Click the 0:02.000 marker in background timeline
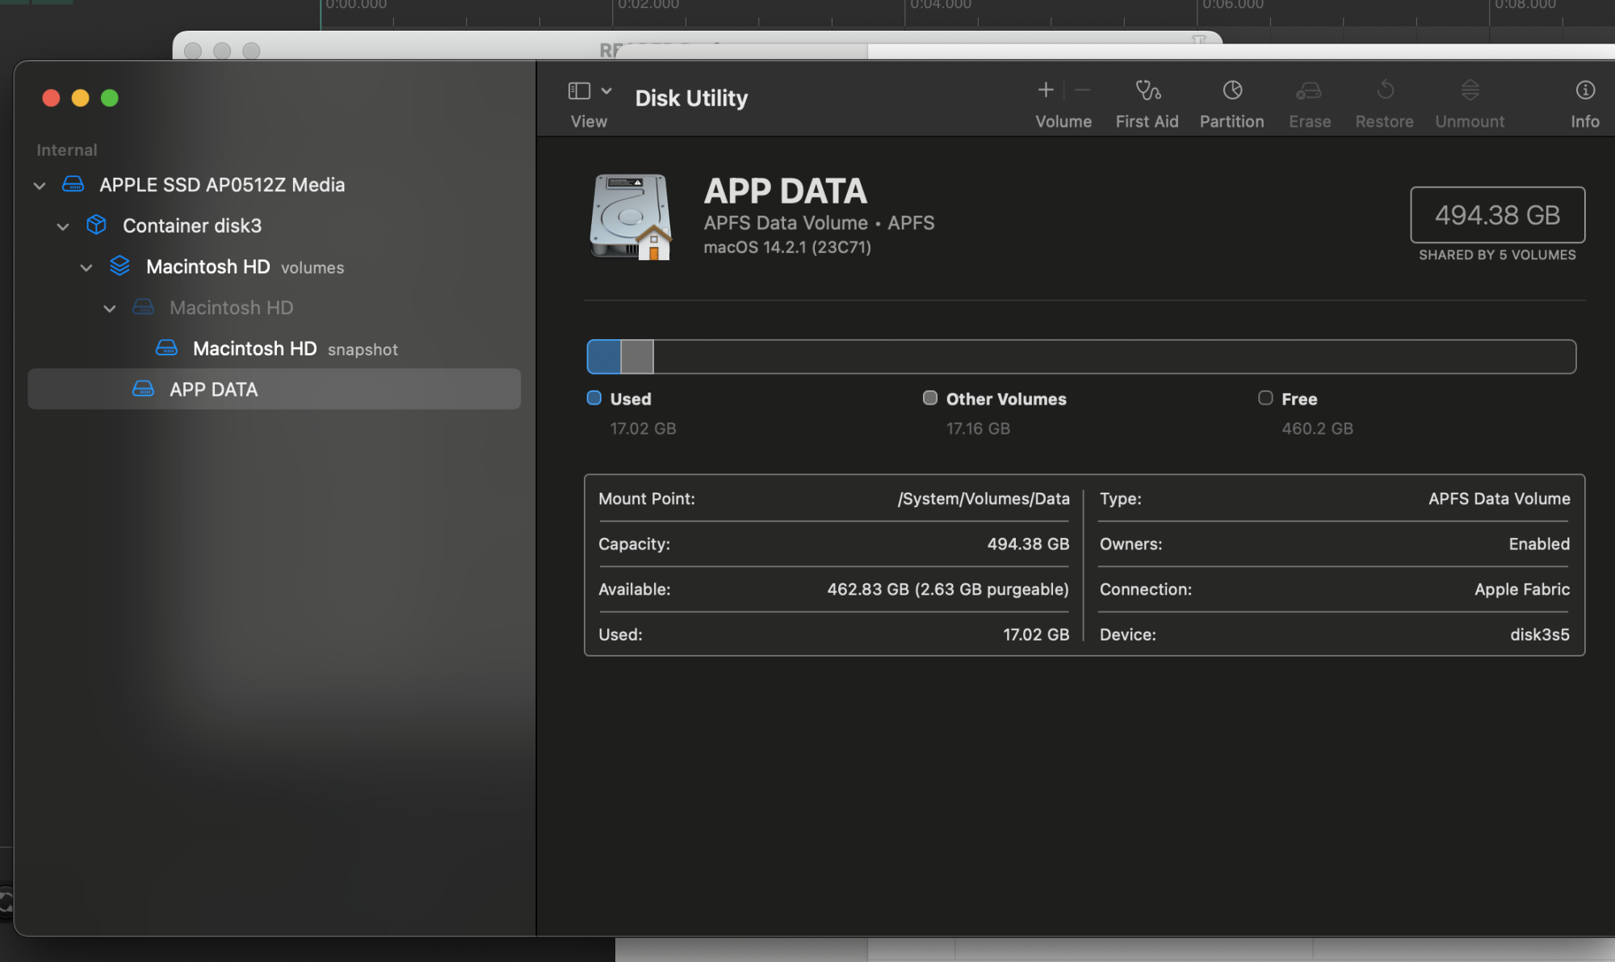The width and height of the screenshot is (1615, 962). click(x=648, y=5)
